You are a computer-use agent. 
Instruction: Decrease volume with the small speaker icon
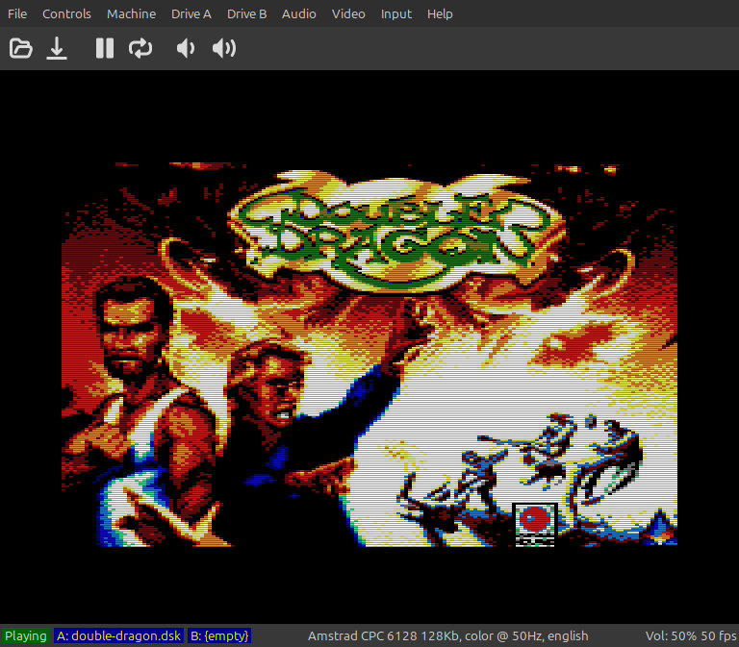click(x=185, y=48)
